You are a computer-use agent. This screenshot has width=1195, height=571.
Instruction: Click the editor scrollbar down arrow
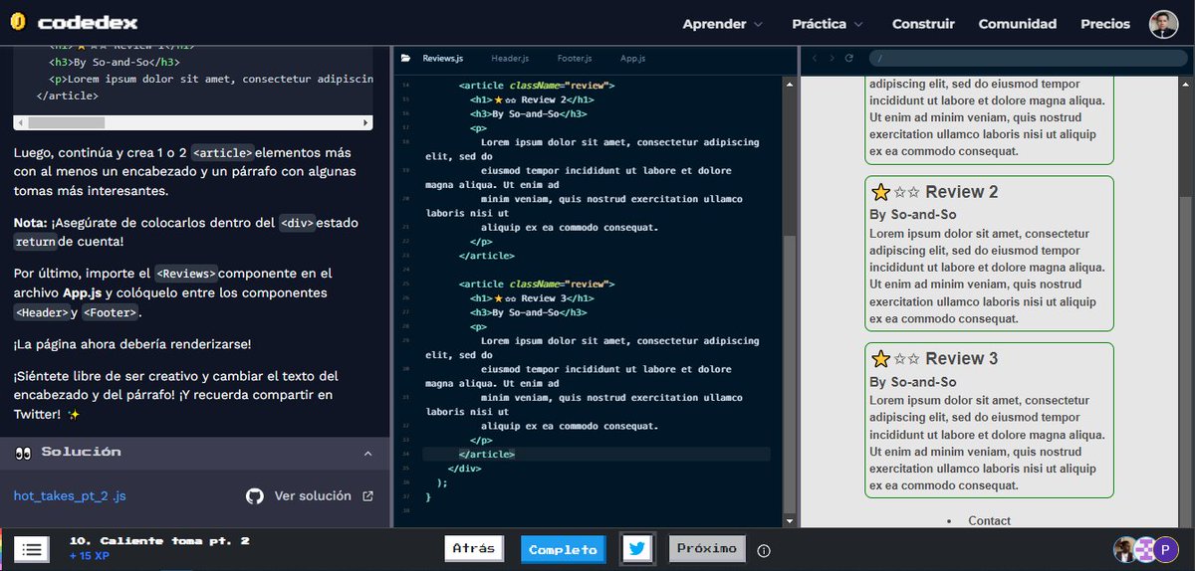[x=790, y=520]
